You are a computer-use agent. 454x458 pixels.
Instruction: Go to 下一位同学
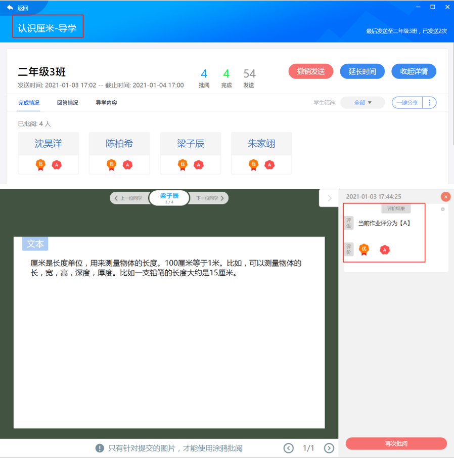click(x=209, y=198)
